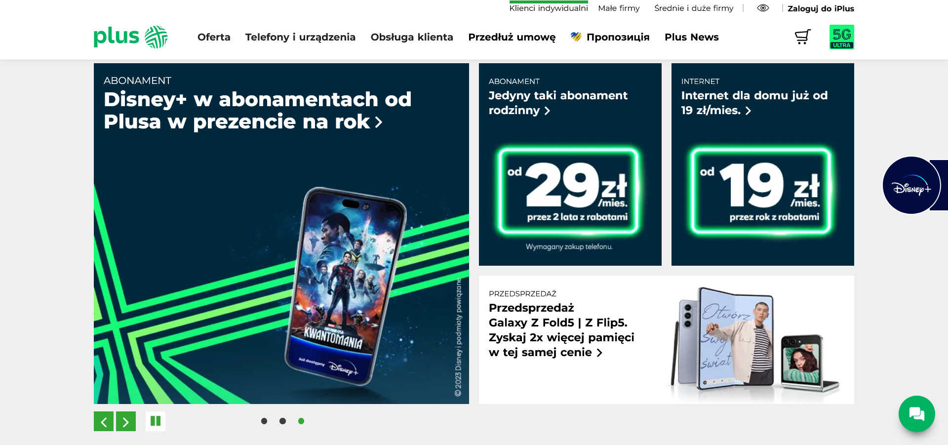Select the second carousel dot
Screen dimensions: 948x445
click(282, 421)
